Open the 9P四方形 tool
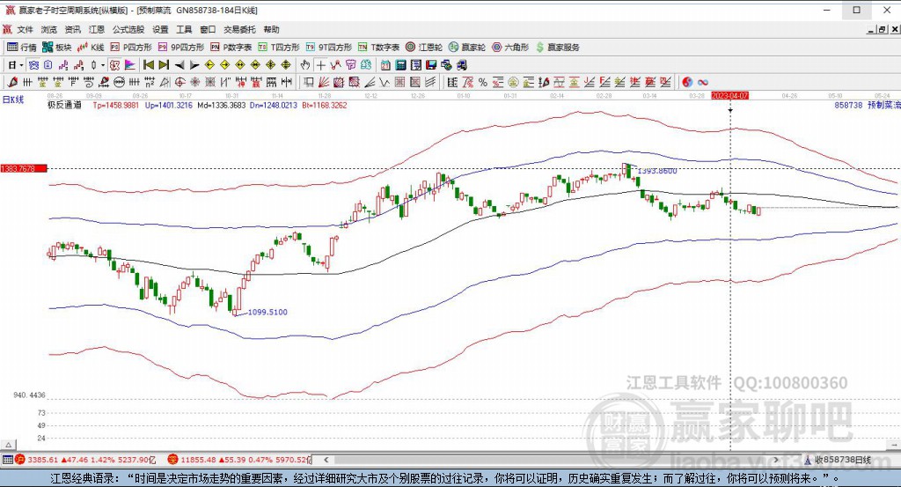This screenshot has height=487, width=901. 181,48
